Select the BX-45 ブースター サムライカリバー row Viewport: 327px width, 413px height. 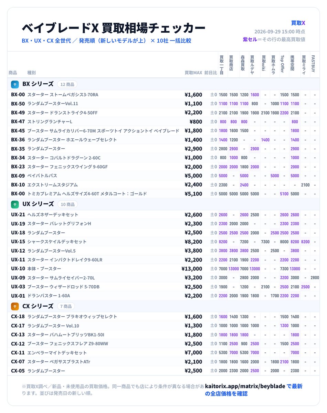(x=163, y=131)
